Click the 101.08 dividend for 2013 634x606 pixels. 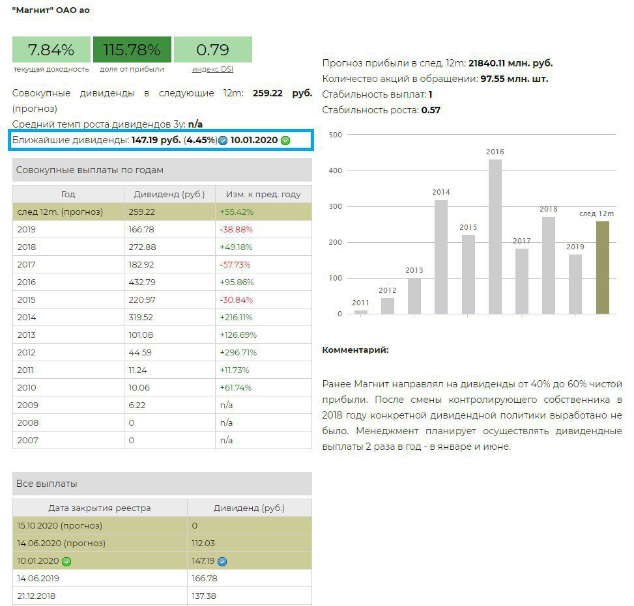[x=140, y=335]
